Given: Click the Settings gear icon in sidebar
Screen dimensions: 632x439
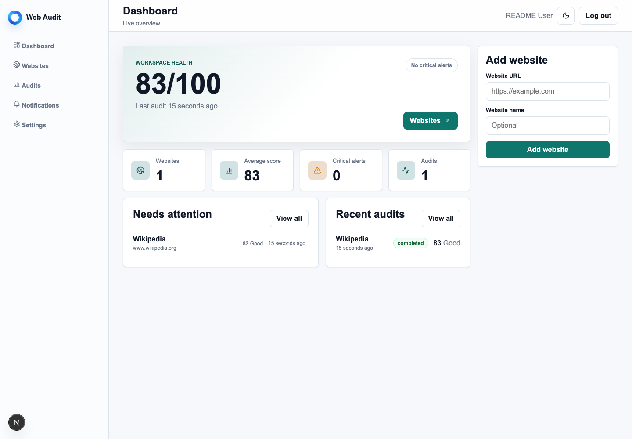Looking at the screenshot, I should (x=17, y=124).
